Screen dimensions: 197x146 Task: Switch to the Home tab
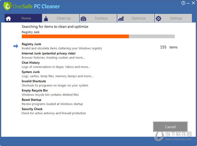pos(23,18)
